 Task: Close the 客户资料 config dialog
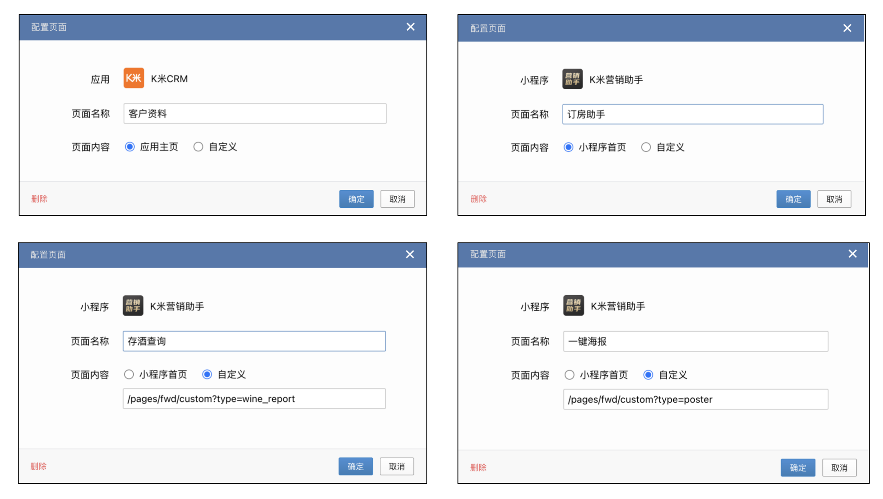pyautogui.click(x=410, y=27)
